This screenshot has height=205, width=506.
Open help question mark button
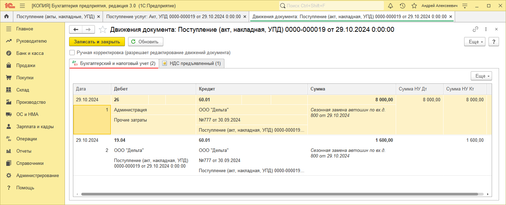point(493,42)
